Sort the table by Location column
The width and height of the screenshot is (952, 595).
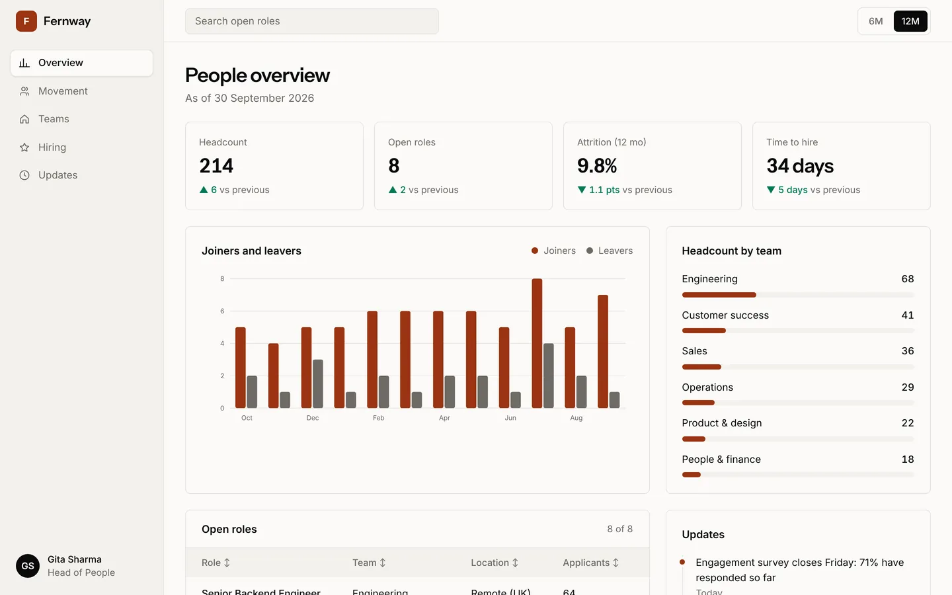[x=495, y=563]
